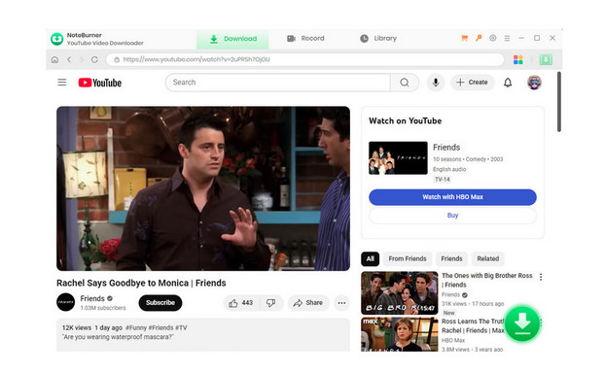
Task: Click the YouTube logo
Action: tap(100, 83)
